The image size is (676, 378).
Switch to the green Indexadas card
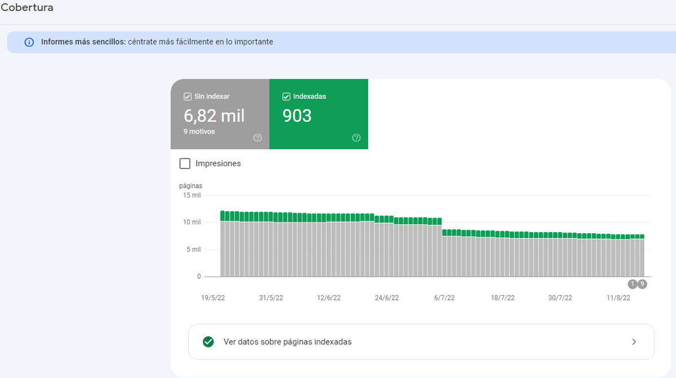click(x=318, y=114)
